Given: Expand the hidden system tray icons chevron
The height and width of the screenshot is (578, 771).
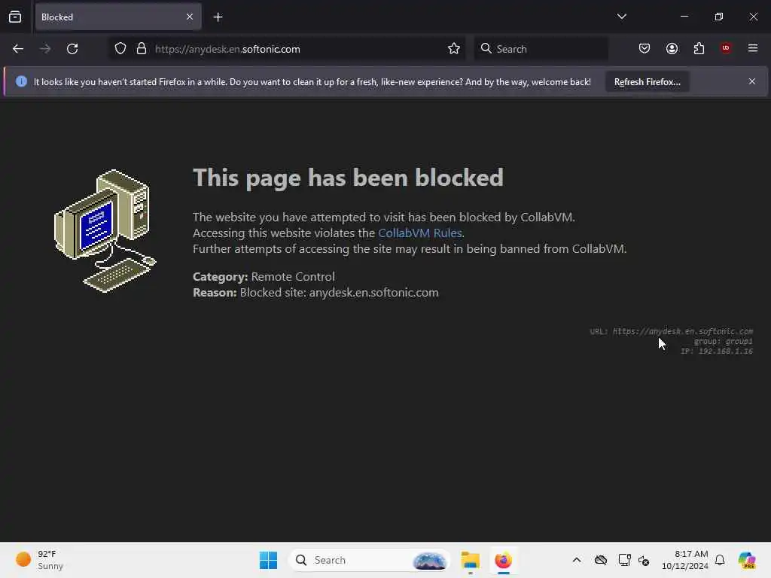Looking at the screenshot, I should tap(577, 560).
